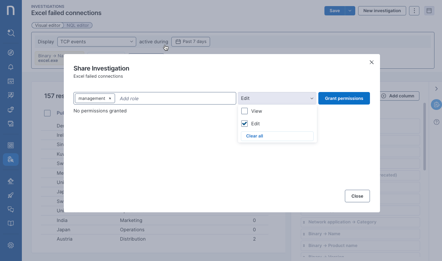Click the help question mark icon

click(436, 122)
